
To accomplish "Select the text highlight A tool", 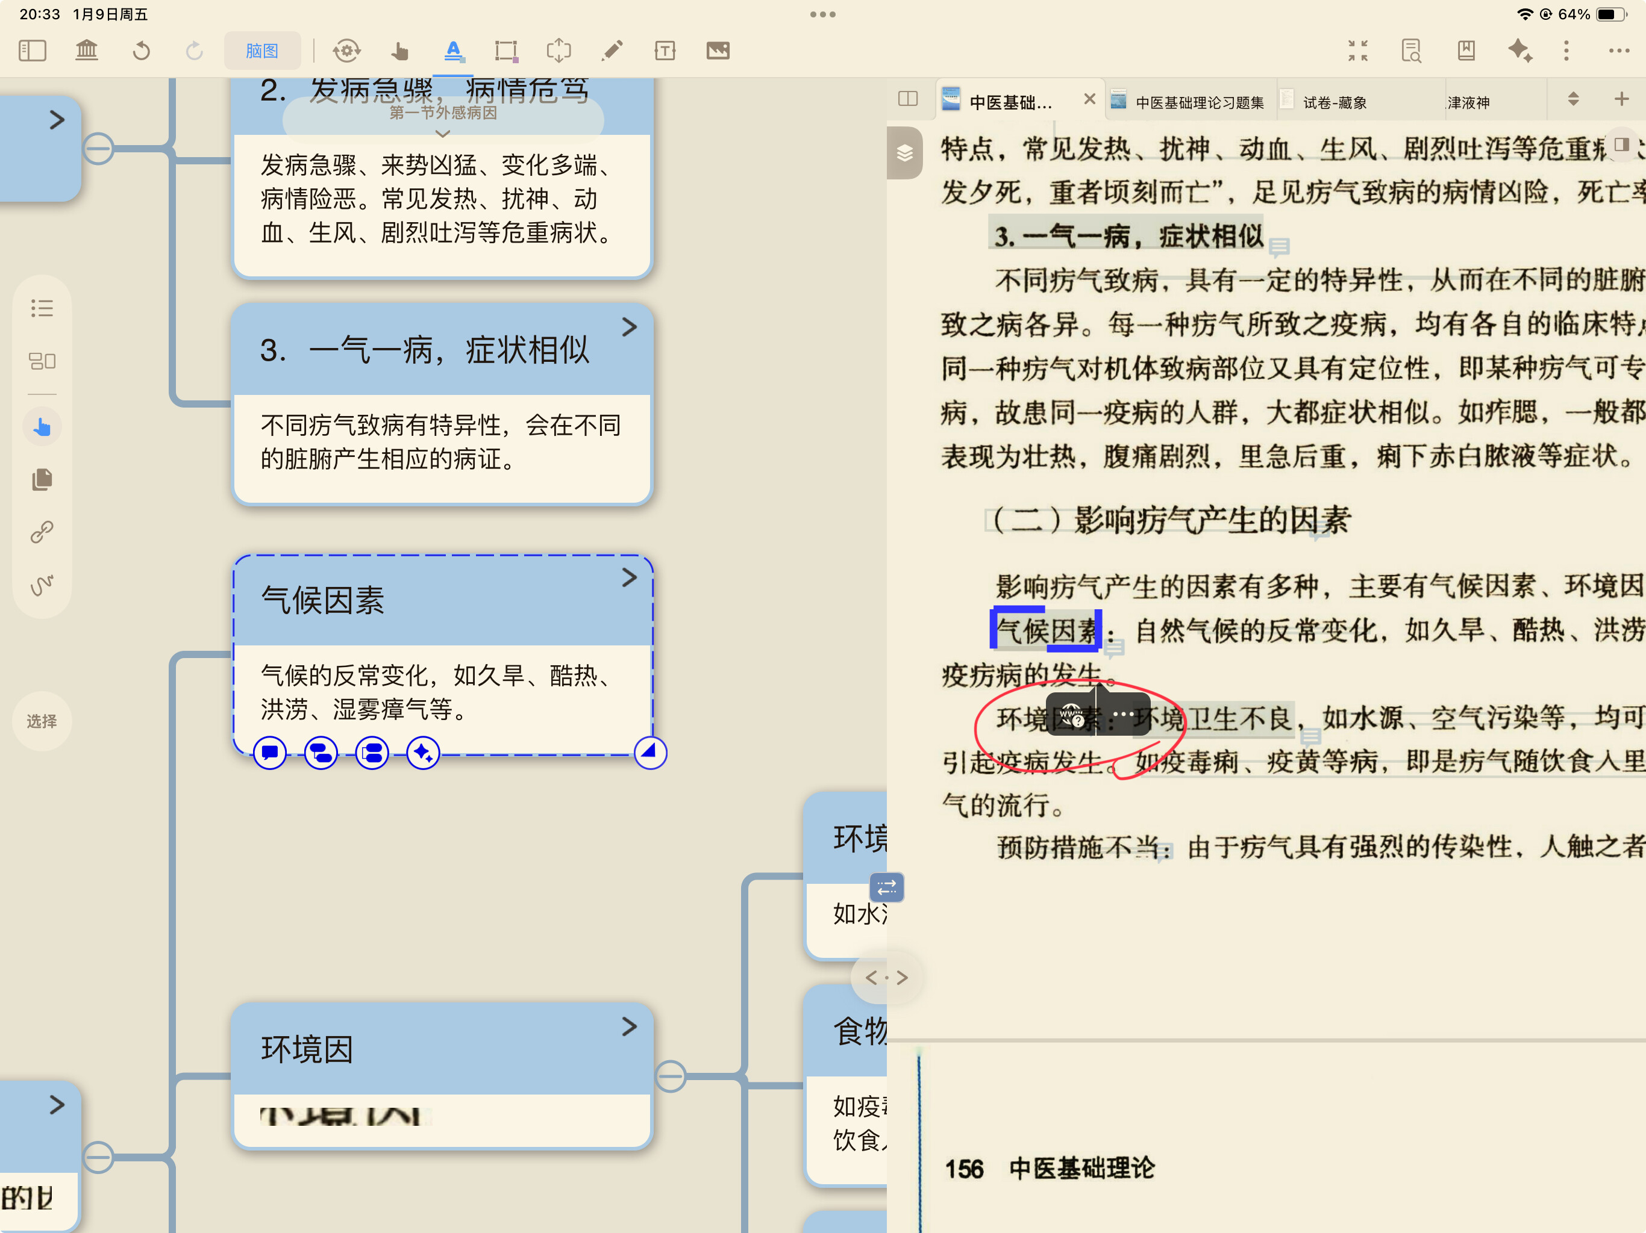I will 453,51.
